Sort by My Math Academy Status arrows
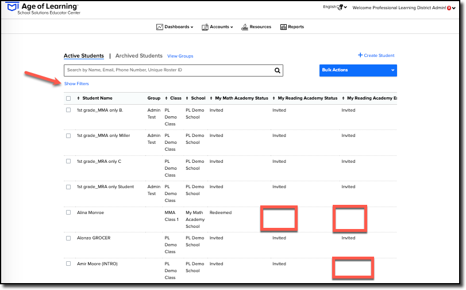The height and width of the screenshot is (290, 466). coord(211,98)
